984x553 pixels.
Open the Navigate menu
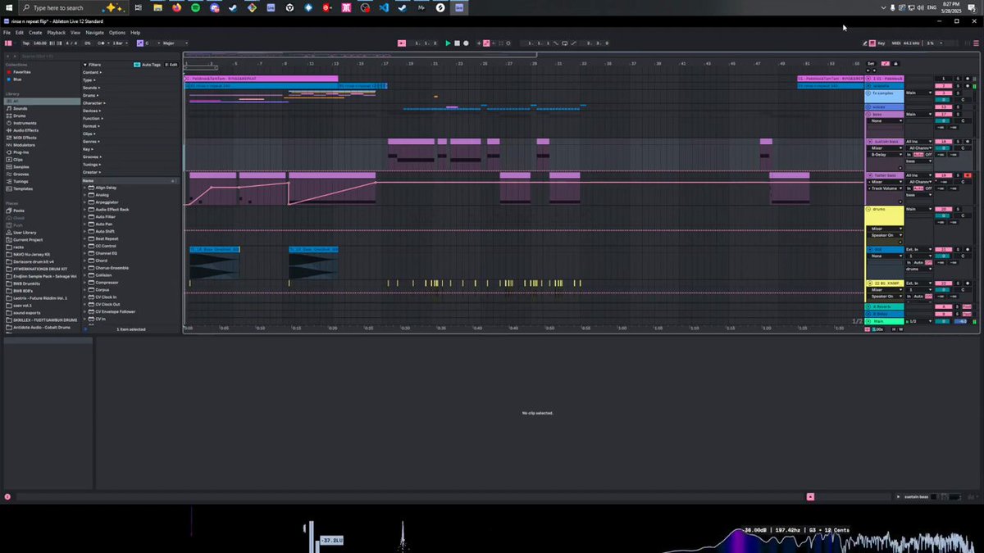pyautogui.click(x=95, y=33)
